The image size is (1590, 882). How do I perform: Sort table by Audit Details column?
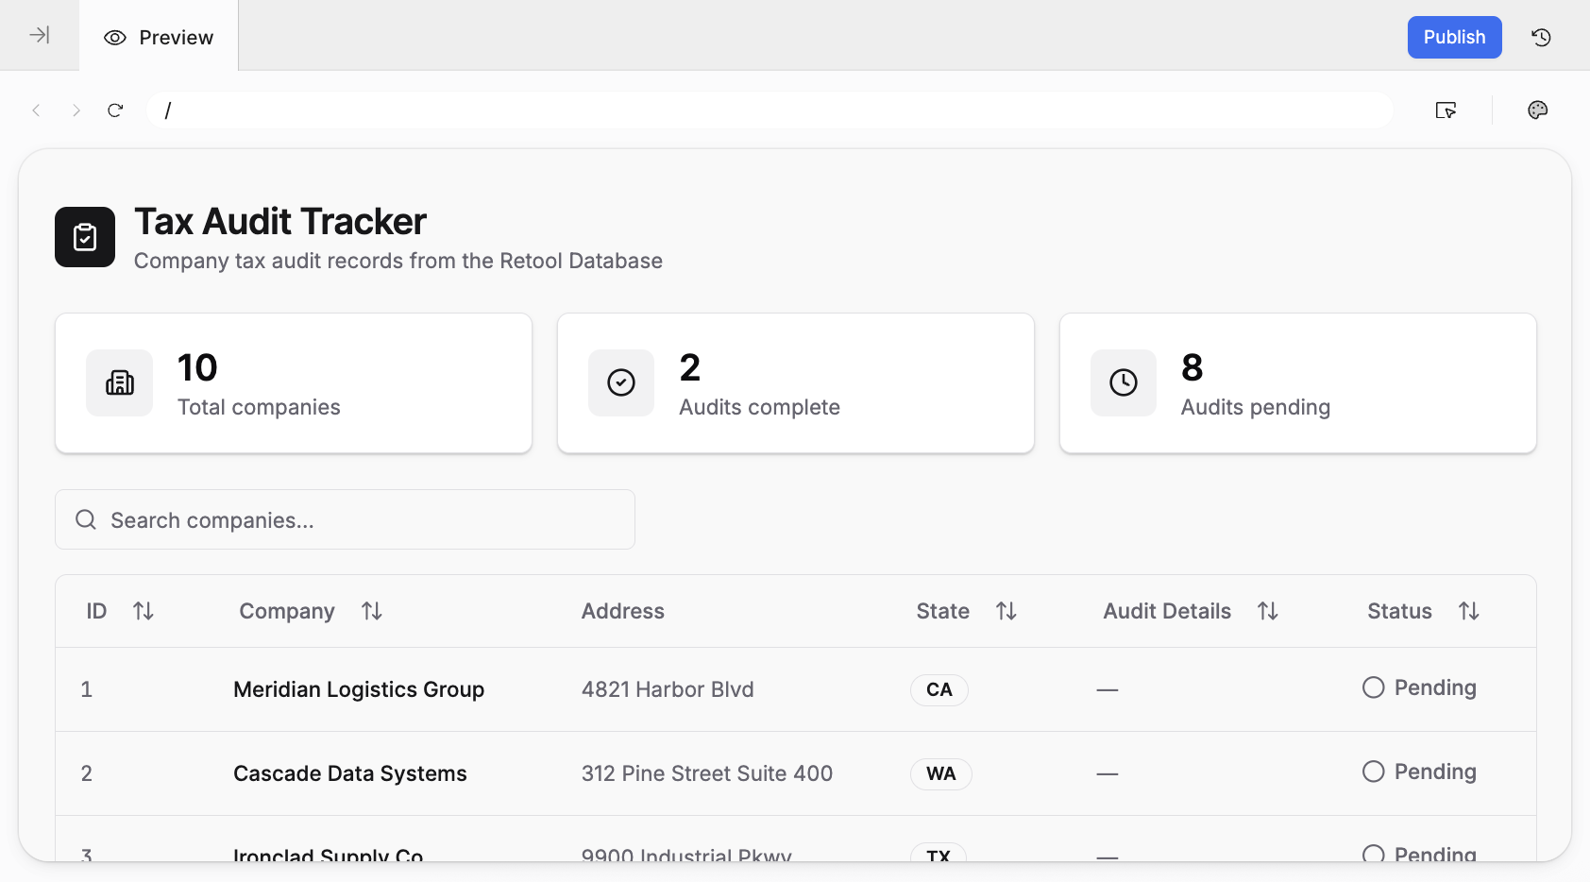pos(1268,611)
